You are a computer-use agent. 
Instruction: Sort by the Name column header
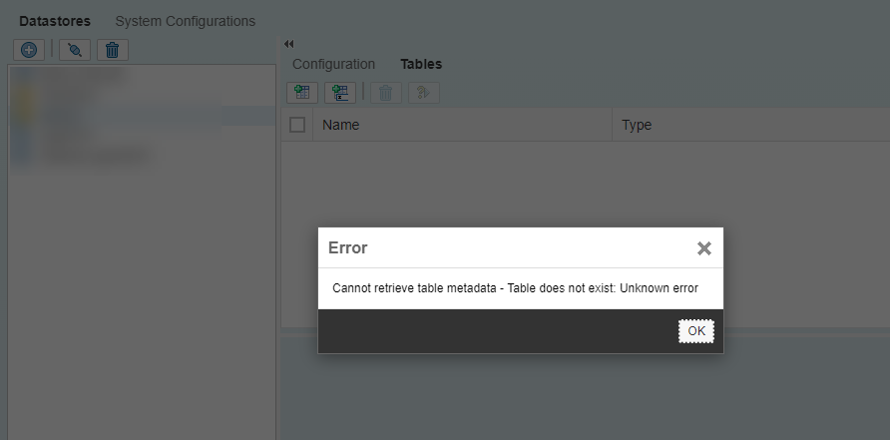coord(463,125)
